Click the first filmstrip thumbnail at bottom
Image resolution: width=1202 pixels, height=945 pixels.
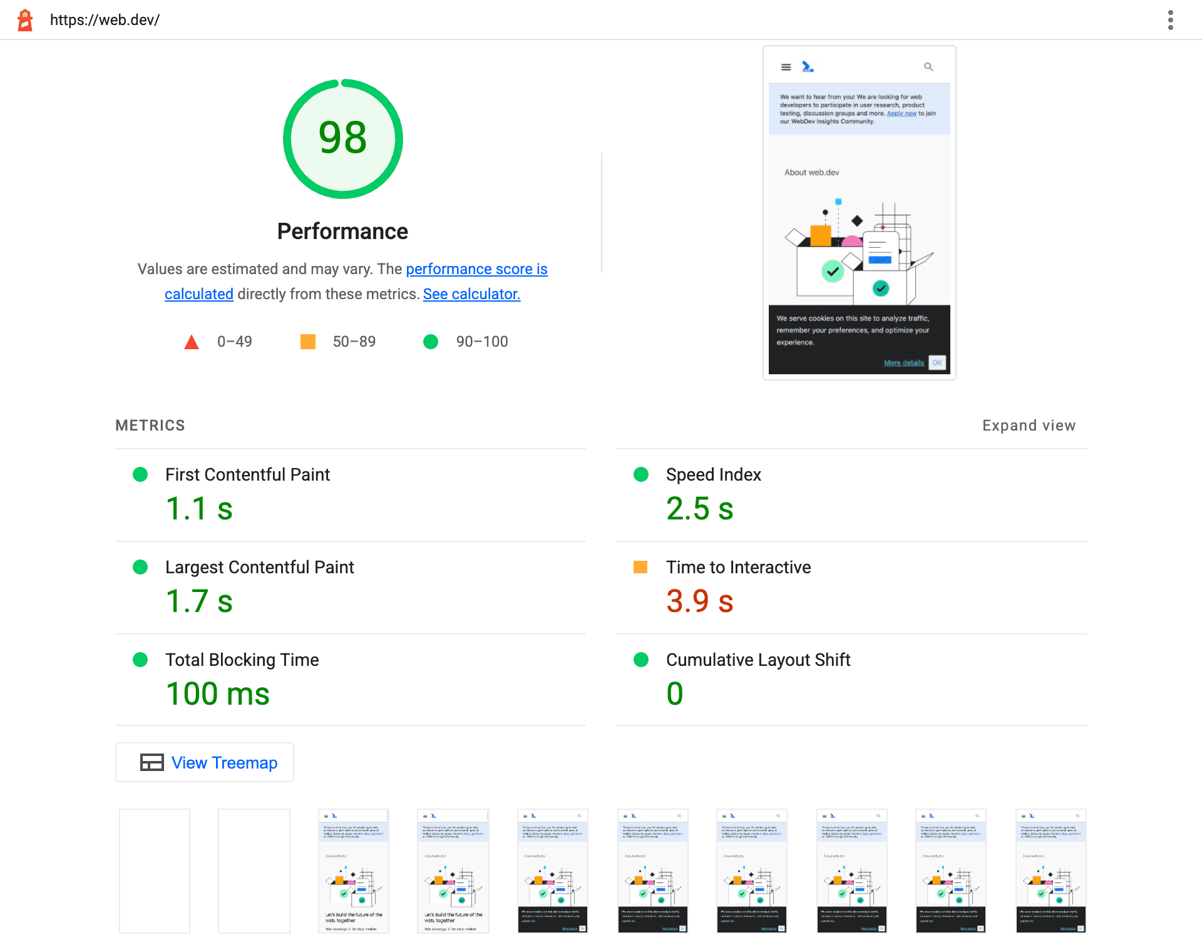click(x=155, y=871)
